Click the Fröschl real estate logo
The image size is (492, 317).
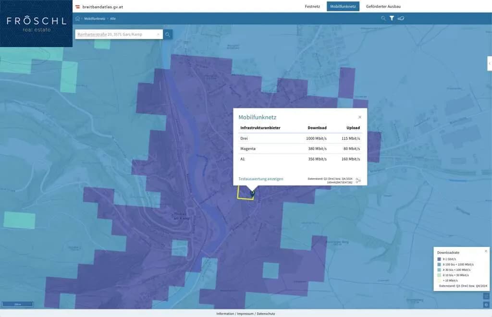(x=37, y=24)
